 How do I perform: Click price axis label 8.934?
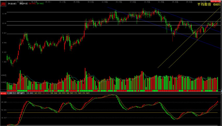[4, 43]
